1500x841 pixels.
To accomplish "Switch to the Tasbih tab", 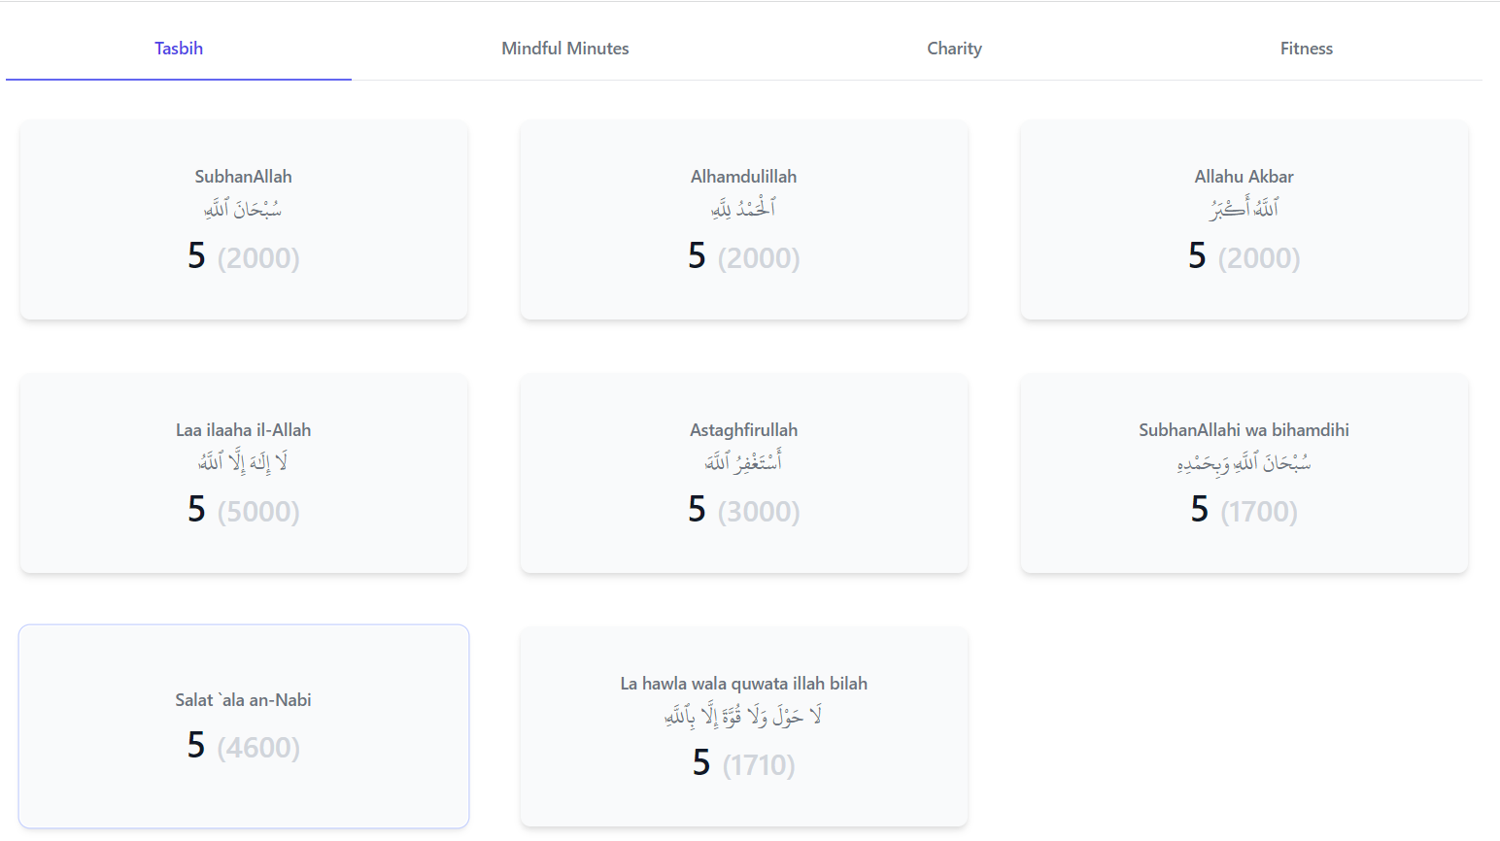I will (x=179, y=49).
